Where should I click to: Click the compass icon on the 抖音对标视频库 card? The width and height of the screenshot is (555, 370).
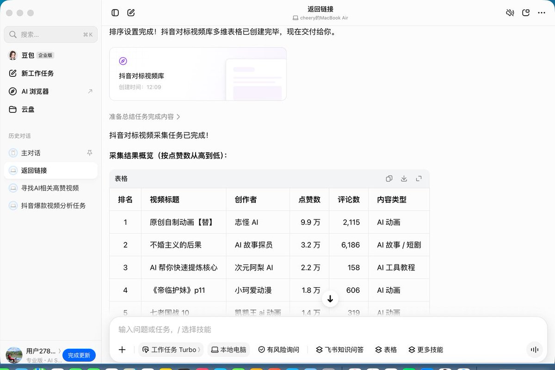[x=123, y=61]
